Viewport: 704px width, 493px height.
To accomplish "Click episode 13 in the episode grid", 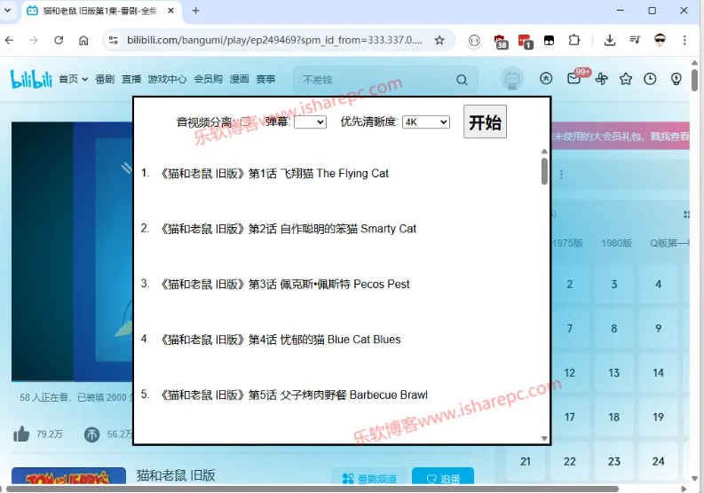I will click(x=613, y=372).
